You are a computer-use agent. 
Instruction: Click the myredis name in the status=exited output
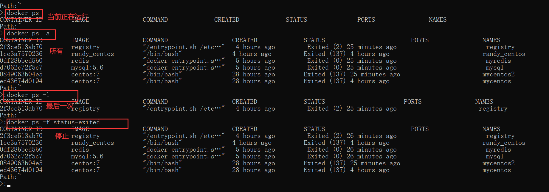tap(498, 149)
